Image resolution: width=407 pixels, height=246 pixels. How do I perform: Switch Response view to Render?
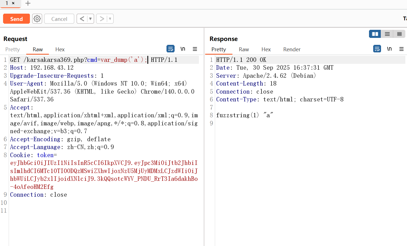click(292, 49)
